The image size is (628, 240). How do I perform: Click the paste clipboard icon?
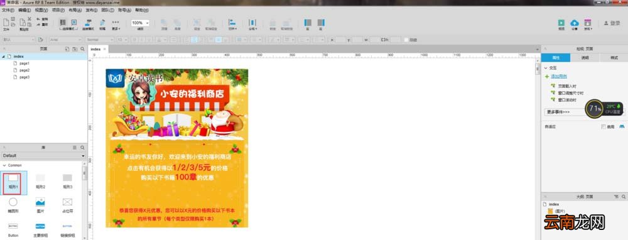[x=23, y=23]
